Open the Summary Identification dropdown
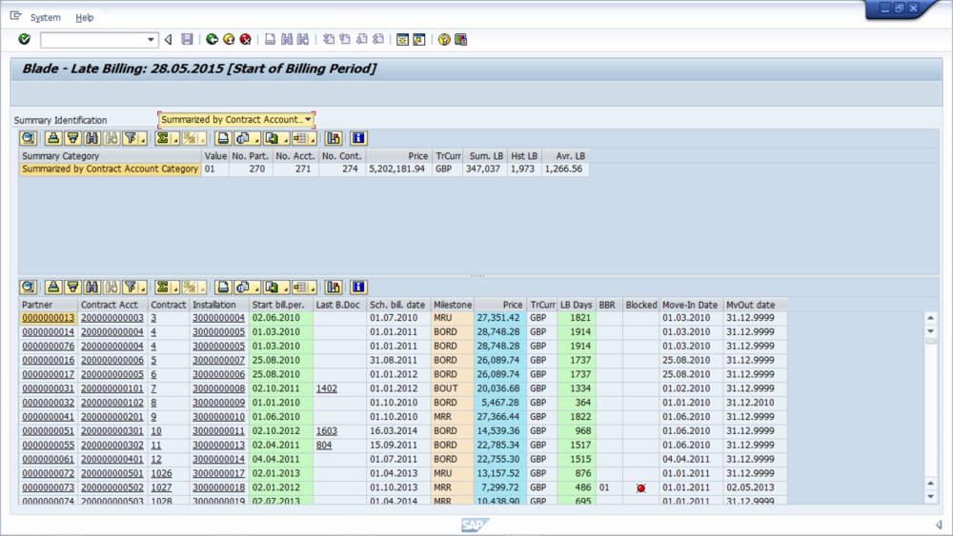This screenshot has width=953, height=536. [308, 120]
